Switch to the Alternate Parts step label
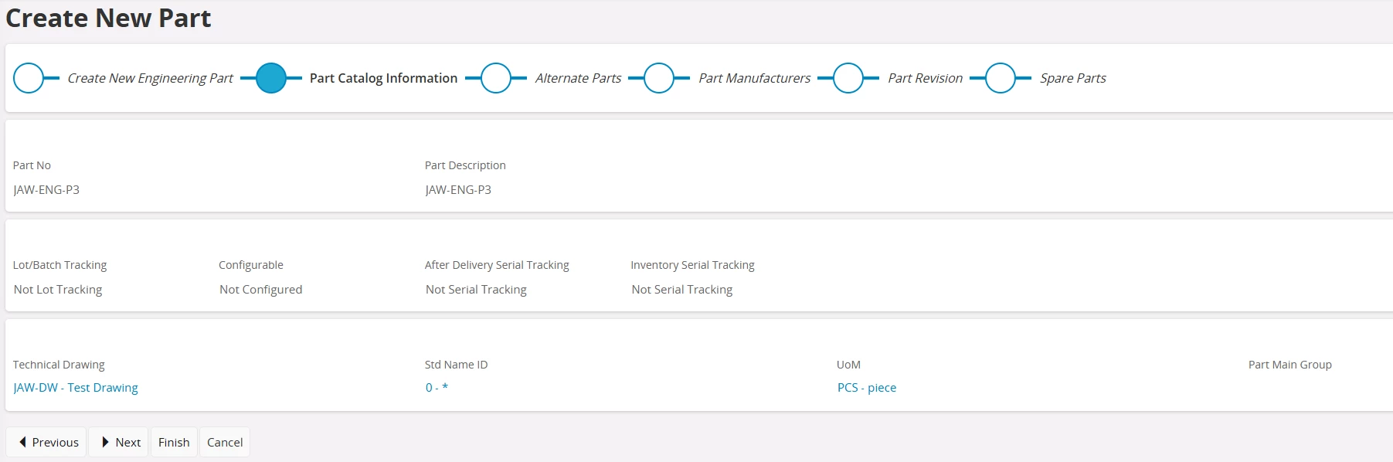Image resolution: width=1393 pixels, height=462 pixels. [x=578, y=78]
